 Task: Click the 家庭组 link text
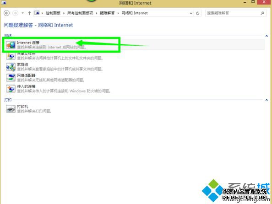(x=22, y=64)
